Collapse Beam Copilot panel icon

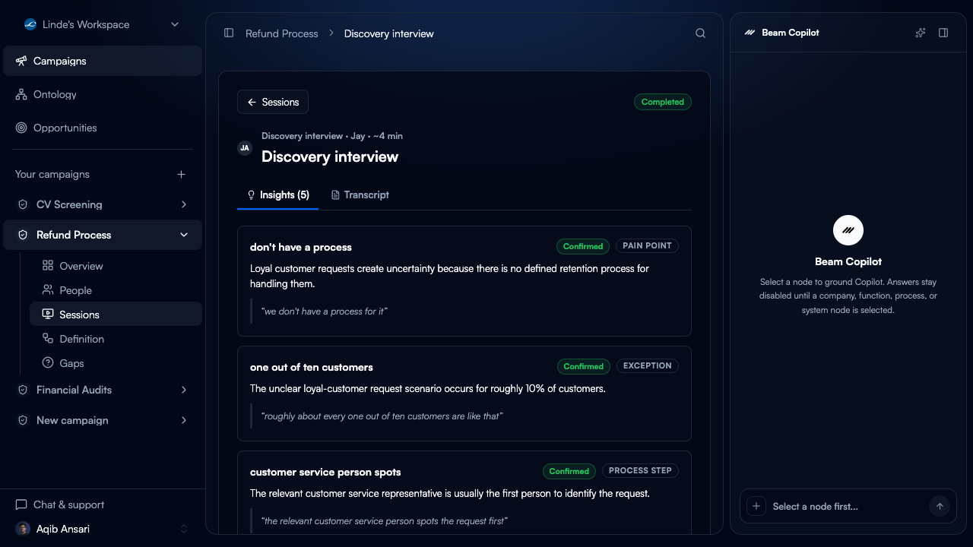click(943, 33)
